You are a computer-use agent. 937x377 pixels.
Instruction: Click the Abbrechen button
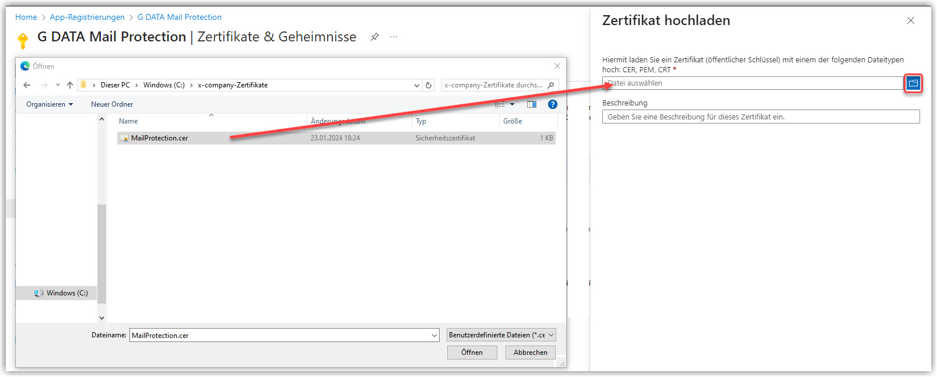[x=531, y=353]
